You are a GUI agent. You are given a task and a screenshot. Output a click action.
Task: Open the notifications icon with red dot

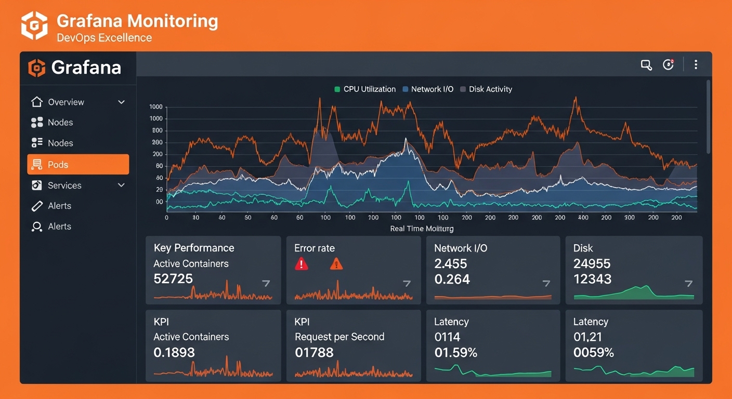(x=668, y=64)
